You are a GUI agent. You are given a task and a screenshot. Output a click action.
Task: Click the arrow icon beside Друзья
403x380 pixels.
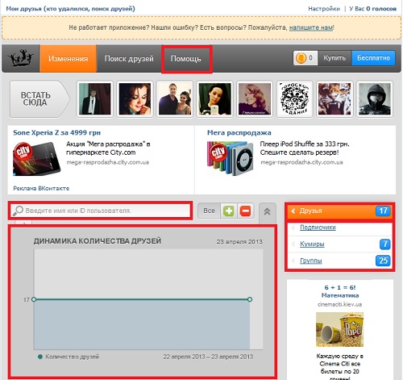(x=293, y=211)
